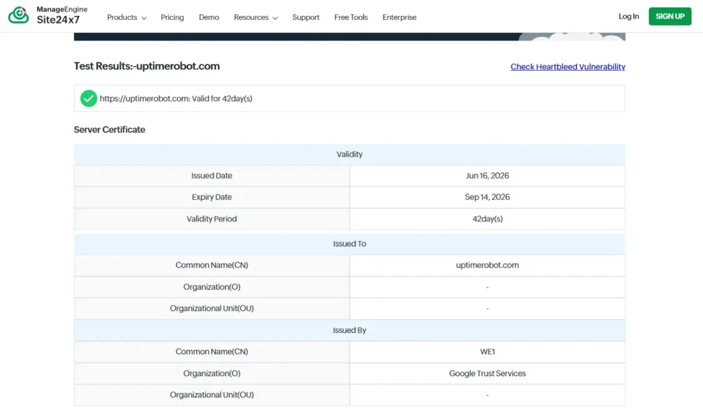Click the Issued To section header
The height and width of the screenshot is (416, 703).
click(x=349, y=244)
